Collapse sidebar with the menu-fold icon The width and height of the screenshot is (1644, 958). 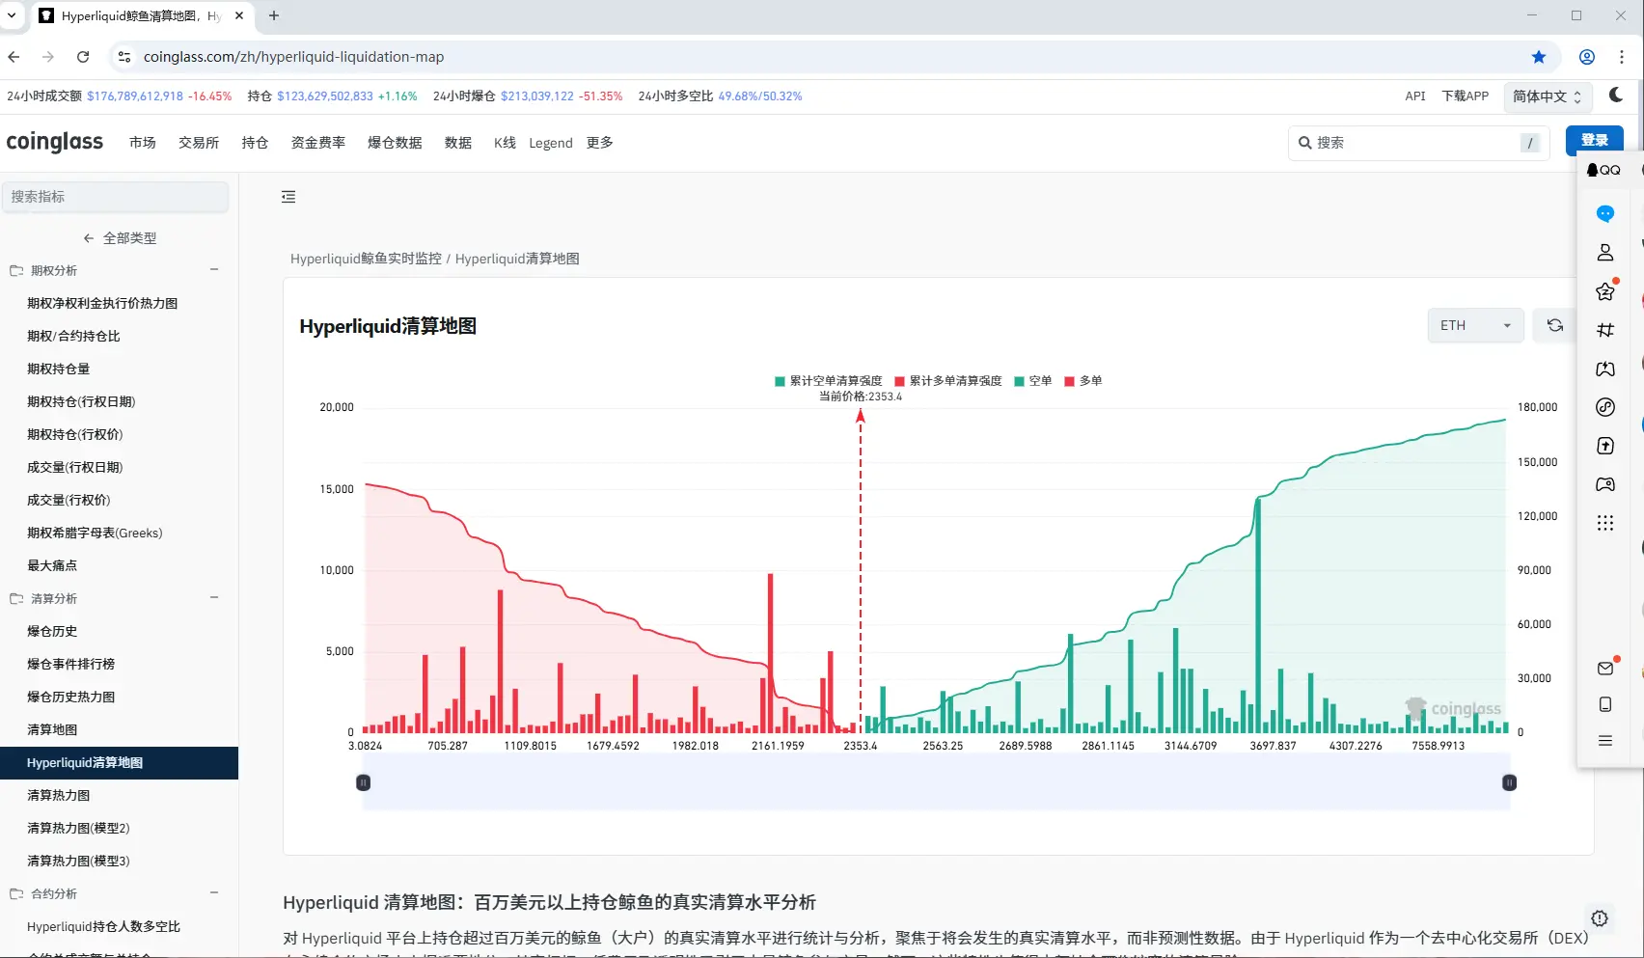[288, 197]
